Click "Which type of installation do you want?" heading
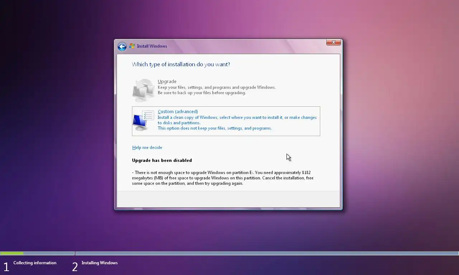This screenshot has width=459, height=275. pyautogui.click(x=181, y=64)
